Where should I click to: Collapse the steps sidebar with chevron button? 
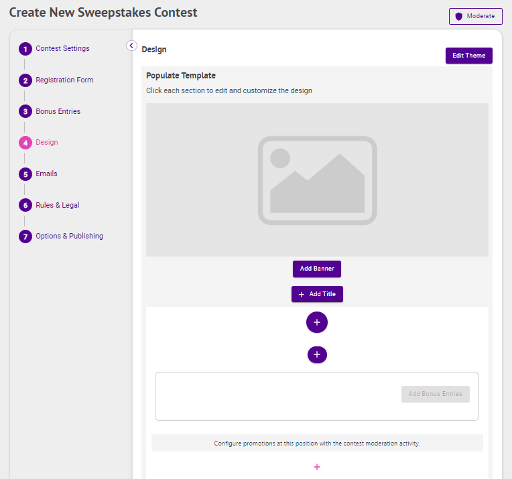(131, 46)
